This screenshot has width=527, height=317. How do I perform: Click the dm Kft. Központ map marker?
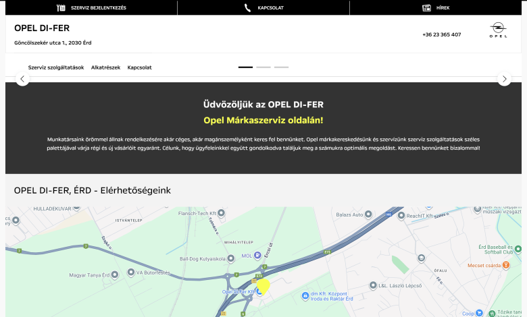tap(305, 294)
